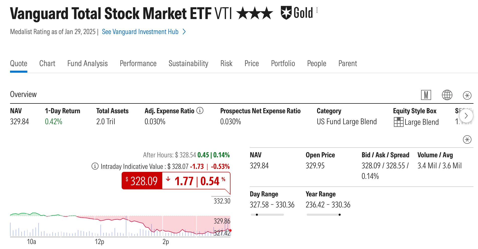Open info icon next to Adj. Expense Ratio
Viewport: 478px width, 249px height.
click(200, 110)
